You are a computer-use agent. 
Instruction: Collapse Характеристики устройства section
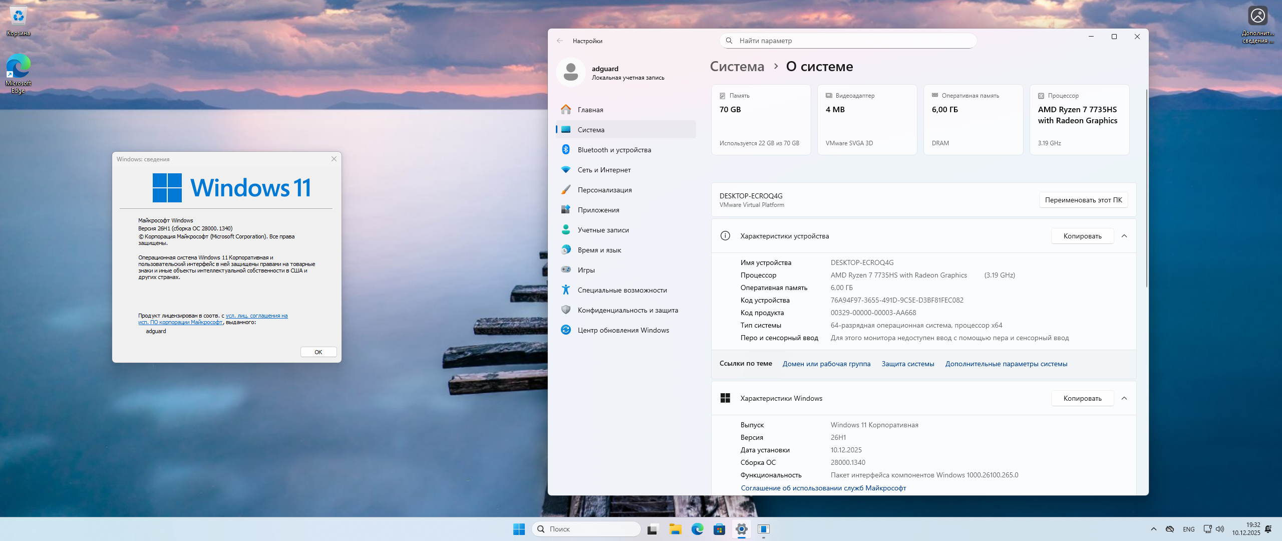click(1124, 236)
